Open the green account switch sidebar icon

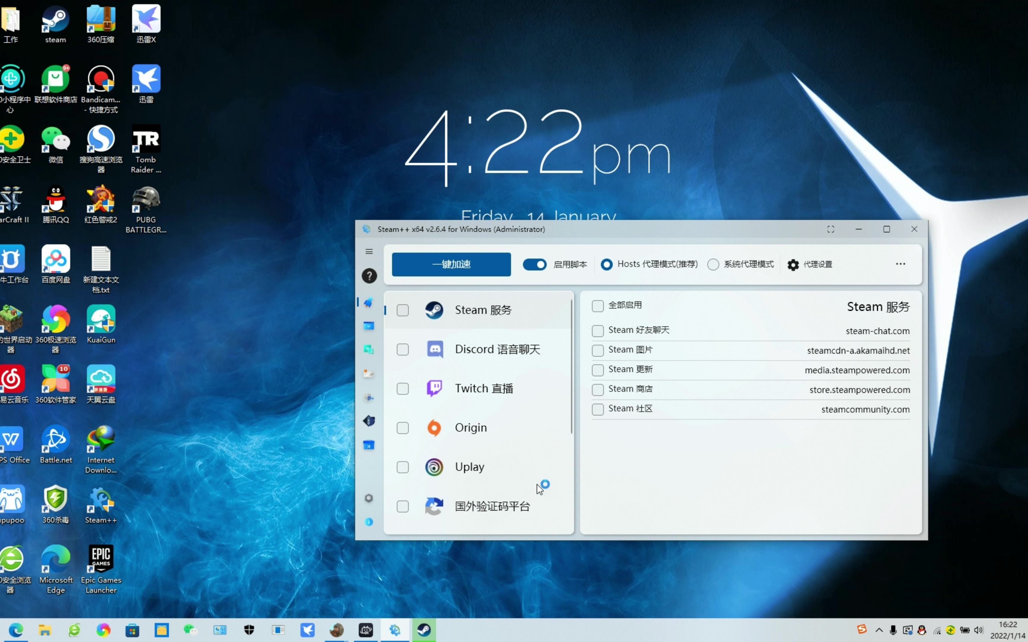point(368,350)
